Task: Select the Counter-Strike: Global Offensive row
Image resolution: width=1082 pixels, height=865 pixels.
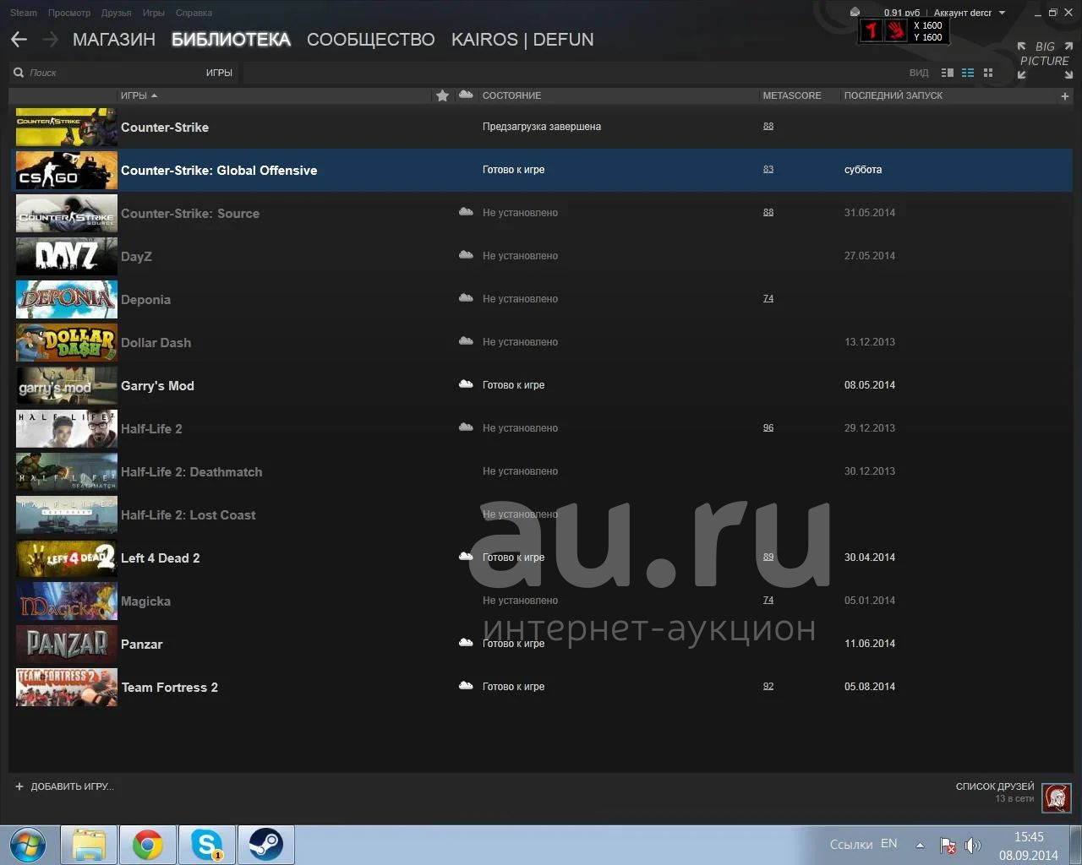Action: pyautogui.click(x=541, y=170)
